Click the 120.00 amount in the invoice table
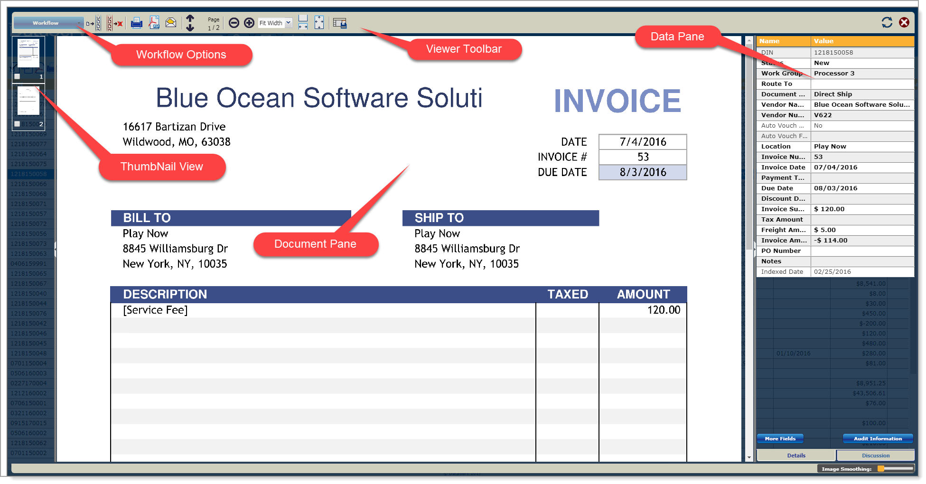Viewport: 926px width, 484px height. point(664,310)
